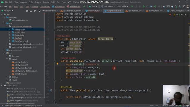The height and width of the screenshot is (107, 190).
Task: Click '1 related problem' above class declaration
Action: (x=63, y=36)
